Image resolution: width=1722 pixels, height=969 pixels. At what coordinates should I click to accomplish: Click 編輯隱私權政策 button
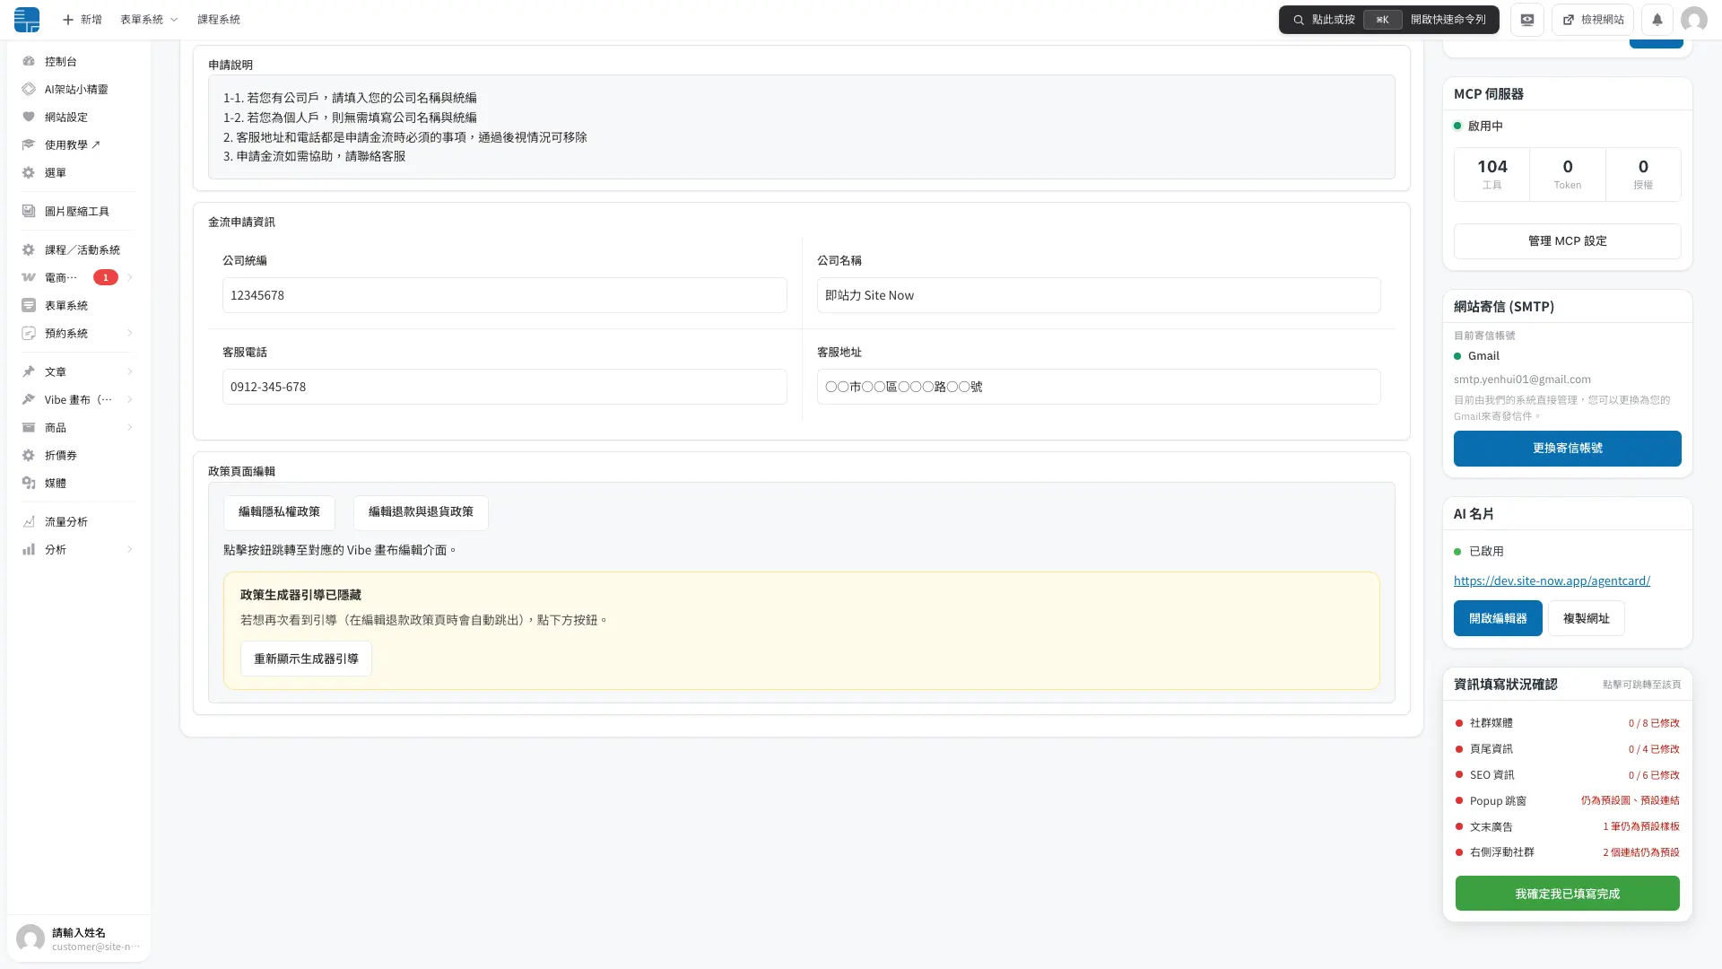[279, 512]
